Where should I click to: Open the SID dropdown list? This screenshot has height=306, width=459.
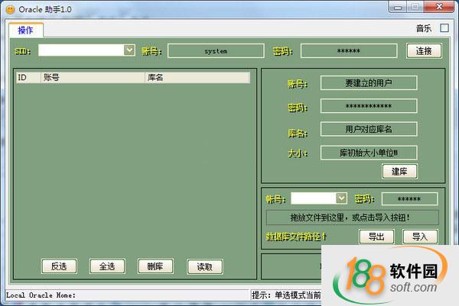tap(129, 50)
